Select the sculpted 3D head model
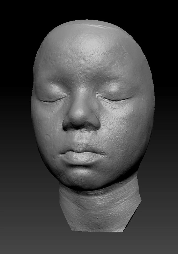 click(x=92, y=126)
